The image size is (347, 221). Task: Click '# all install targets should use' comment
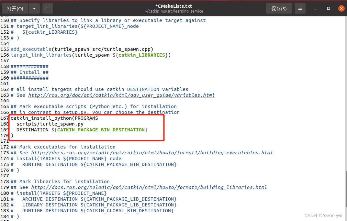coord(99,89)
